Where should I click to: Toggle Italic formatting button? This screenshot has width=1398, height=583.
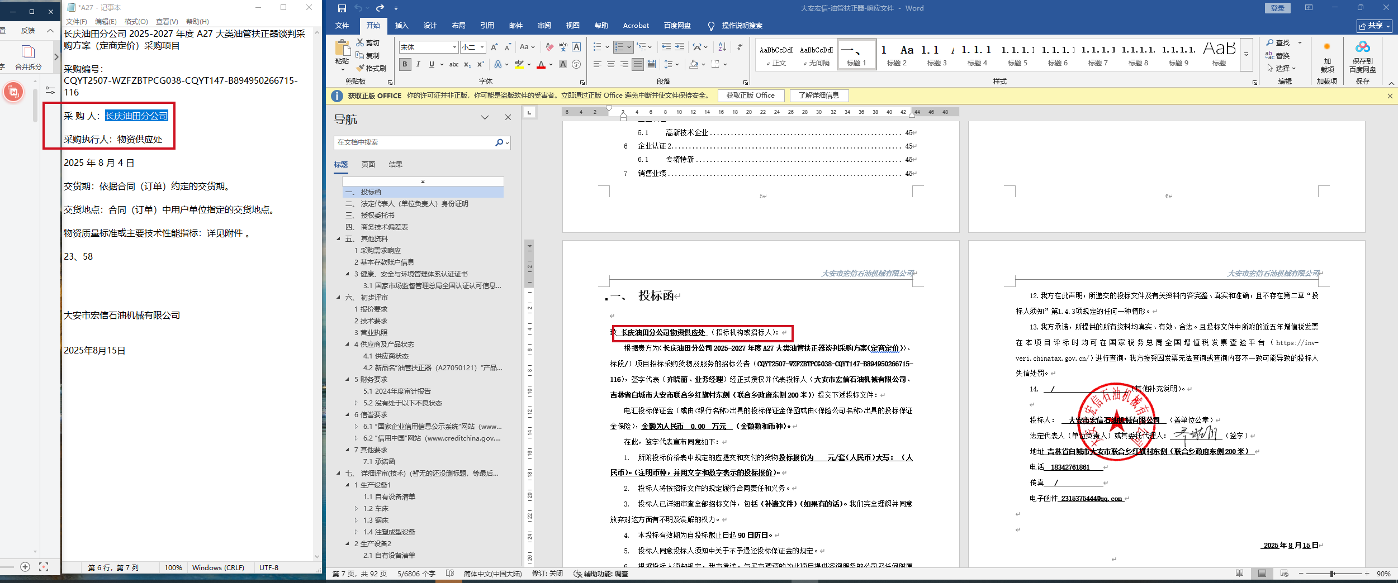[x=418, y=64]
